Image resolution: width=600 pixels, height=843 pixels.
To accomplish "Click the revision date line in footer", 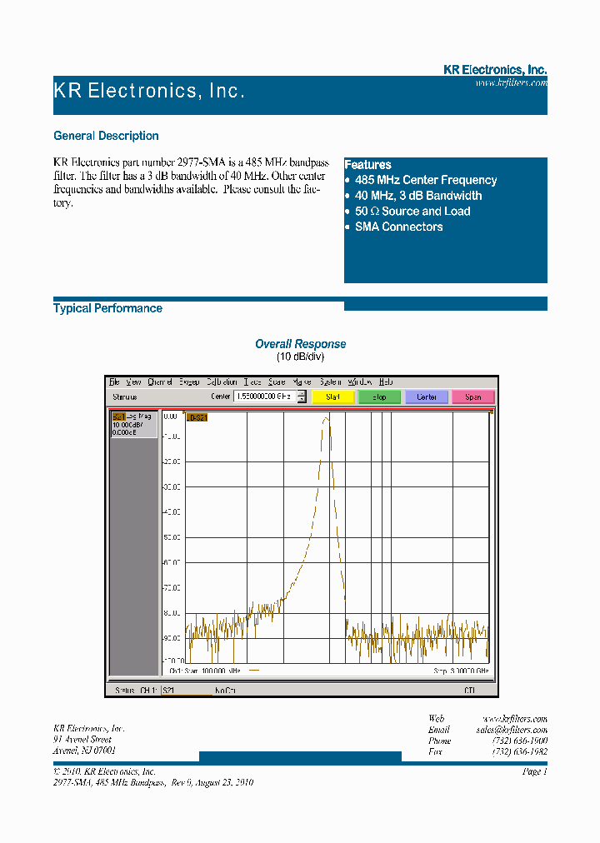I will (153, 782).
